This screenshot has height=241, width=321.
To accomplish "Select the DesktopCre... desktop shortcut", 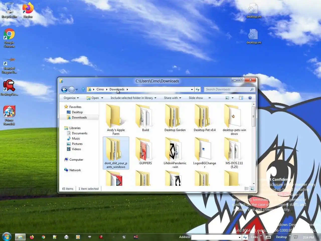I will point(9,88).
